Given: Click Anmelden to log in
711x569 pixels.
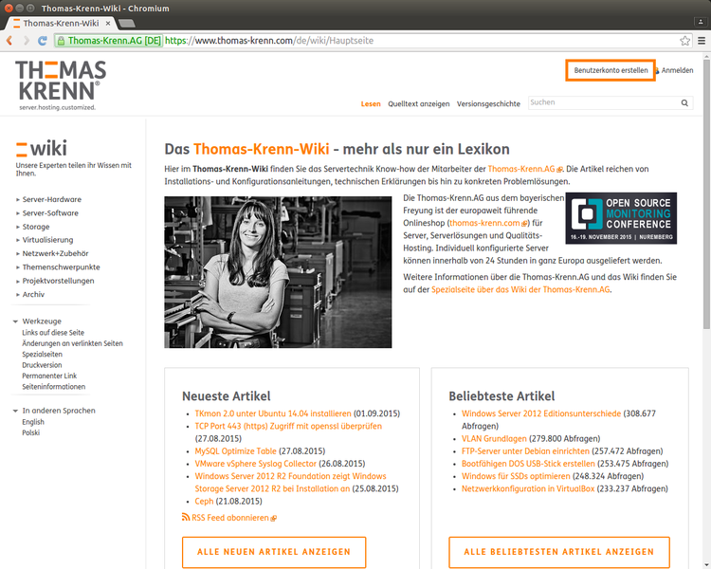Looking at the screenshot, I should point(677,70).
